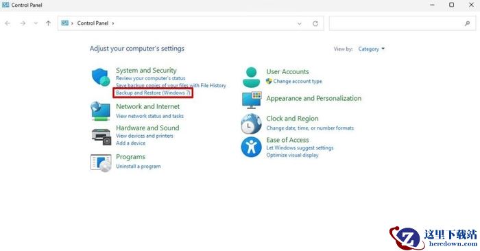Click the search magnifier icon
480x251 pixels.
pyautogui.click(x=467, y=23)
